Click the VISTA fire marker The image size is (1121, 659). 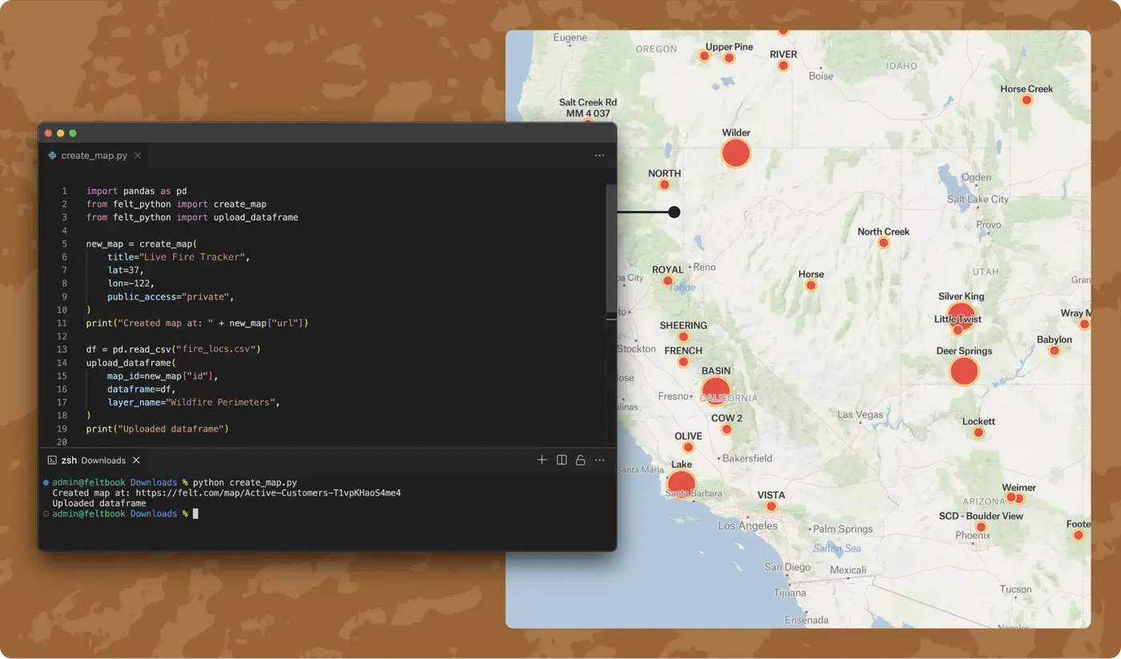[x=771, y=506]
